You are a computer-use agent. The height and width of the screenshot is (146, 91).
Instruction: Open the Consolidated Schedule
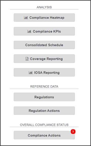click(44, 45)
